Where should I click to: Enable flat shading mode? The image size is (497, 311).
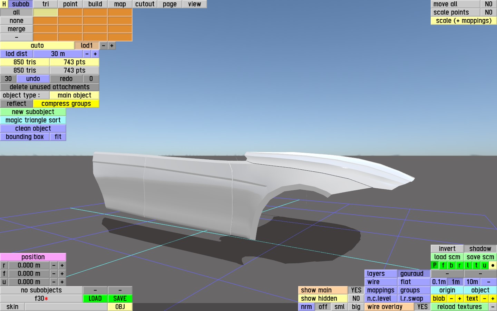click(x=414, y=282)
